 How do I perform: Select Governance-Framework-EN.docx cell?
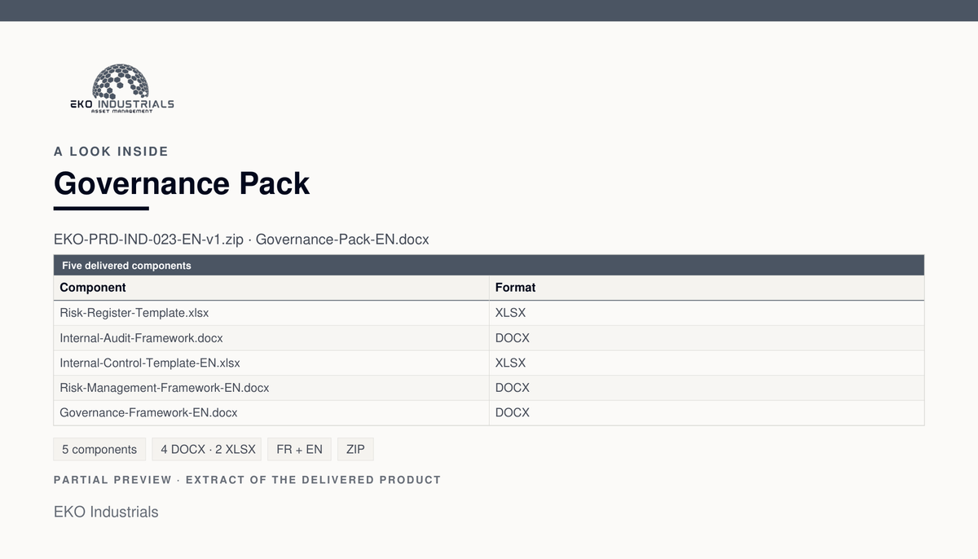(271, 412)
